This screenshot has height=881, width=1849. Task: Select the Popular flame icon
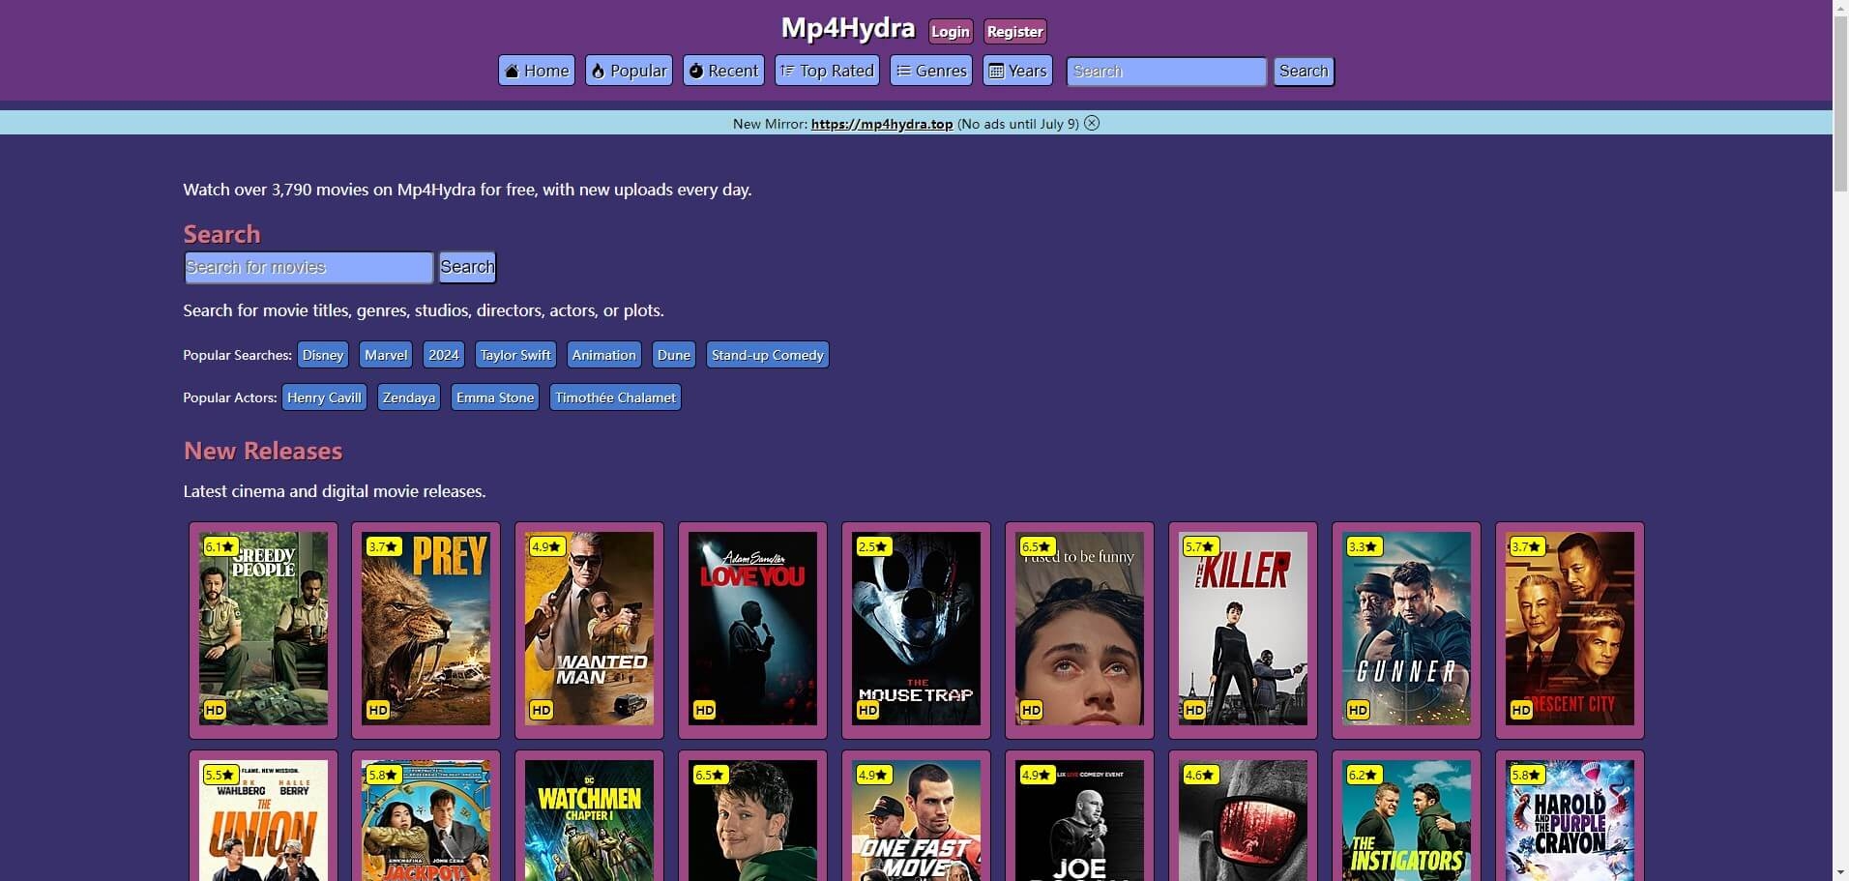(x=600, y=71)
